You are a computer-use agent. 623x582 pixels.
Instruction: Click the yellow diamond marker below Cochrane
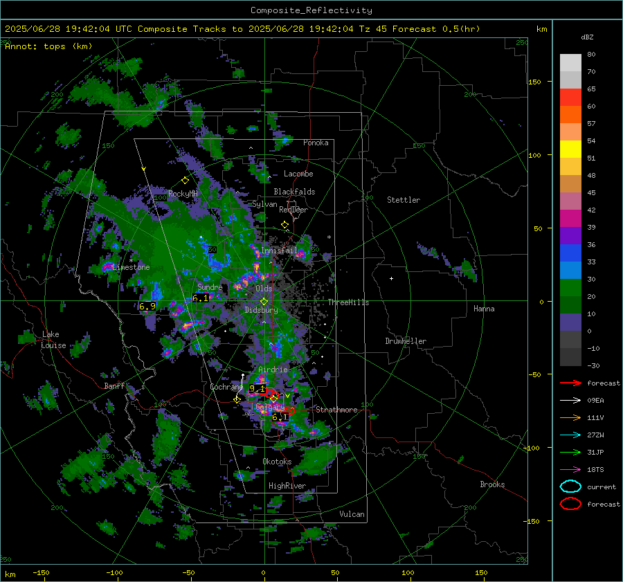237,399
